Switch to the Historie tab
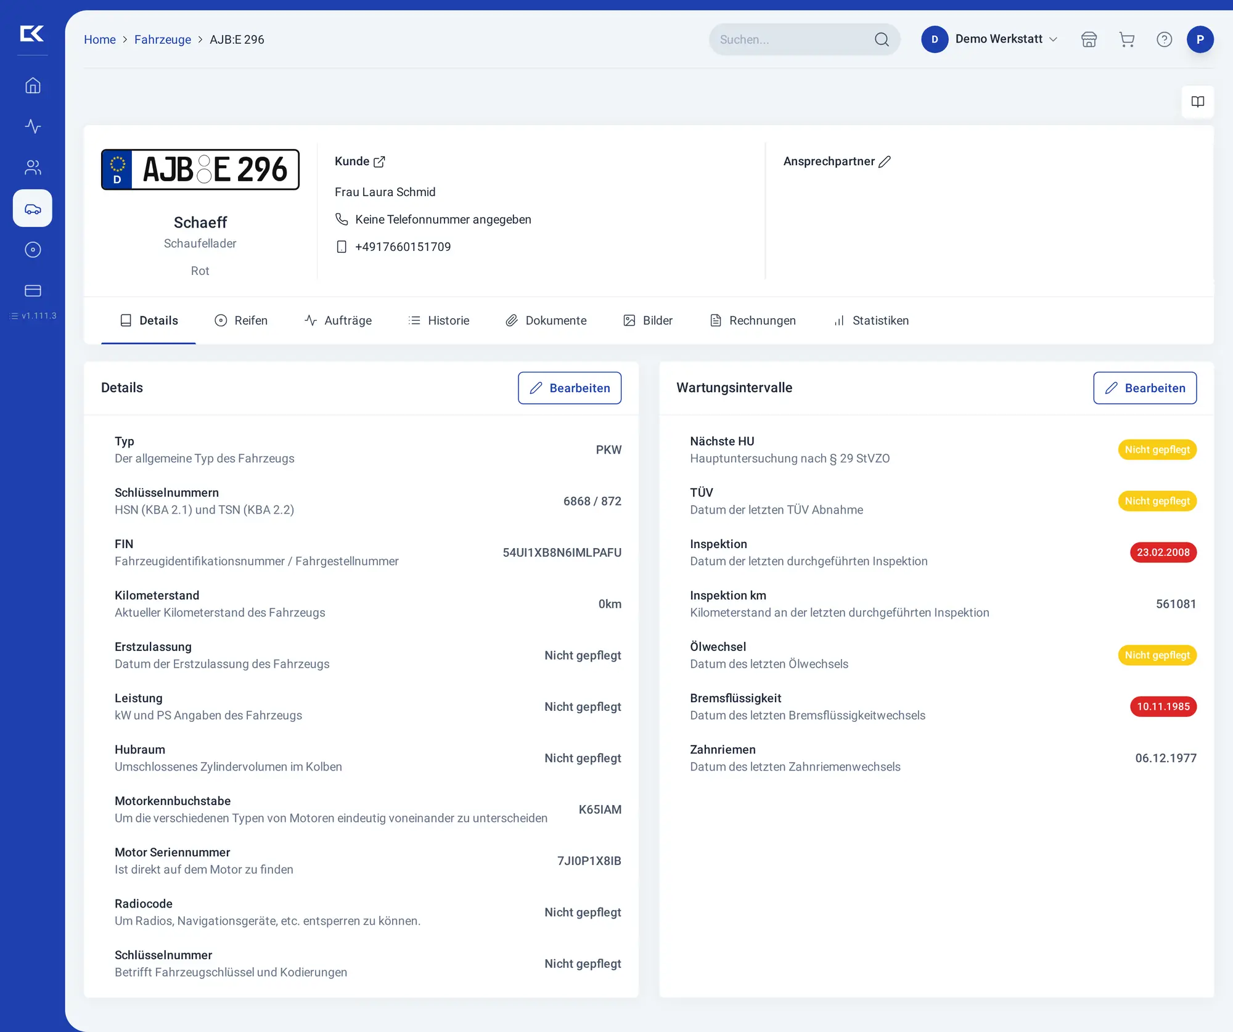The width and height of the screenshot is (1233, 1032). (x=438, y=321)
